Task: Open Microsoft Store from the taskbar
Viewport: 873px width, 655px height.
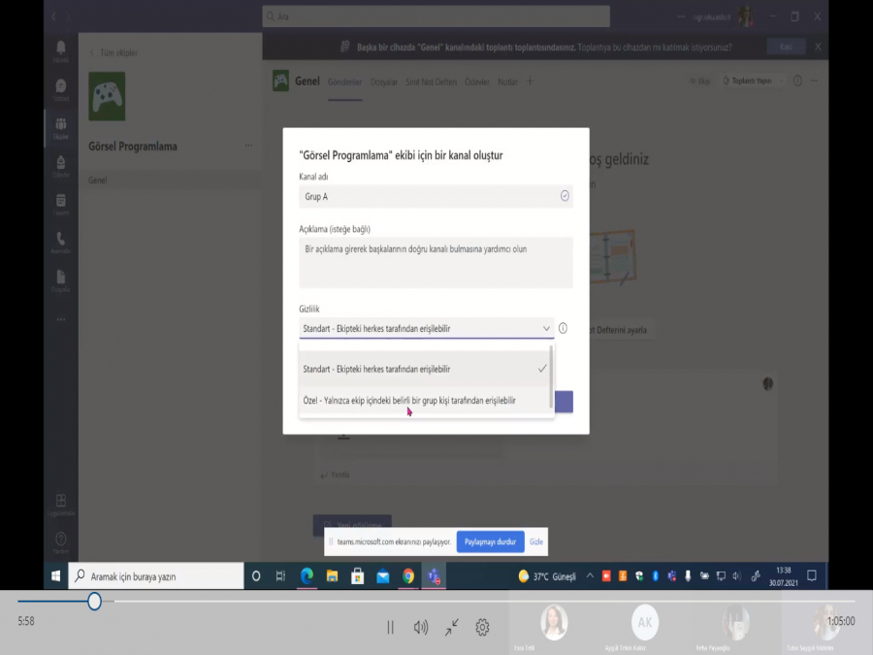Action: [x=357, y=575]
